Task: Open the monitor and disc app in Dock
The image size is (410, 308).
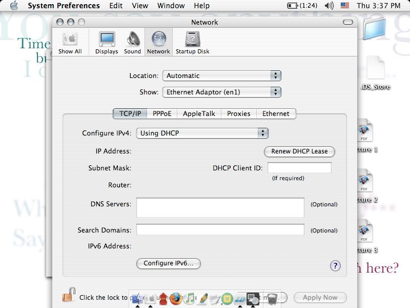Action: [x=253, y=299]
